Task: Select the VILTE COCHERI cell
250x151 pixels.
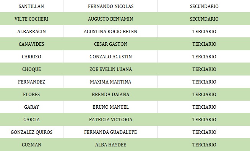Action: (31, 19)
